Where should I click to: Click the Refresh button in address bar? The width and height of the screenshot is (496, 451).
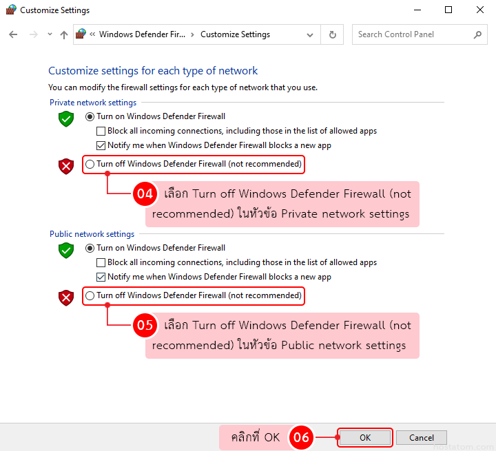coord(333,34)
